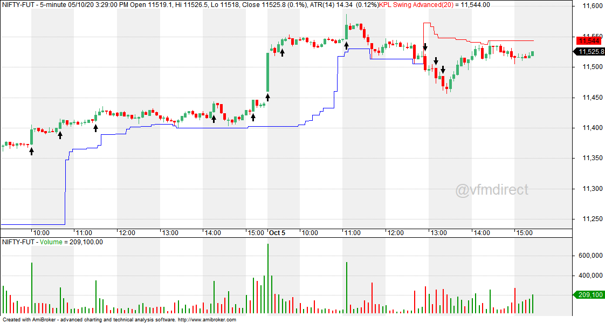Select the green 209,100 volume tag
The image size is (605, 323).
coord(589,295)
